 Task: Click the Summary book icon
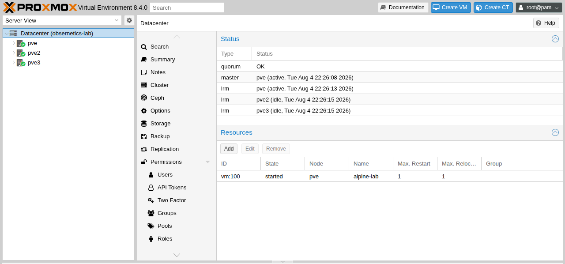[144, 60]
